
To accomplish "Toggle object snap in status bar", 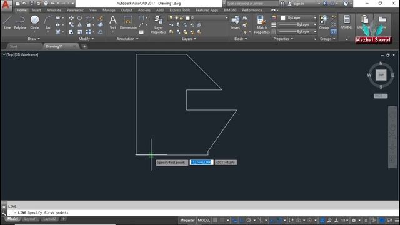I will tap(279, 221).
